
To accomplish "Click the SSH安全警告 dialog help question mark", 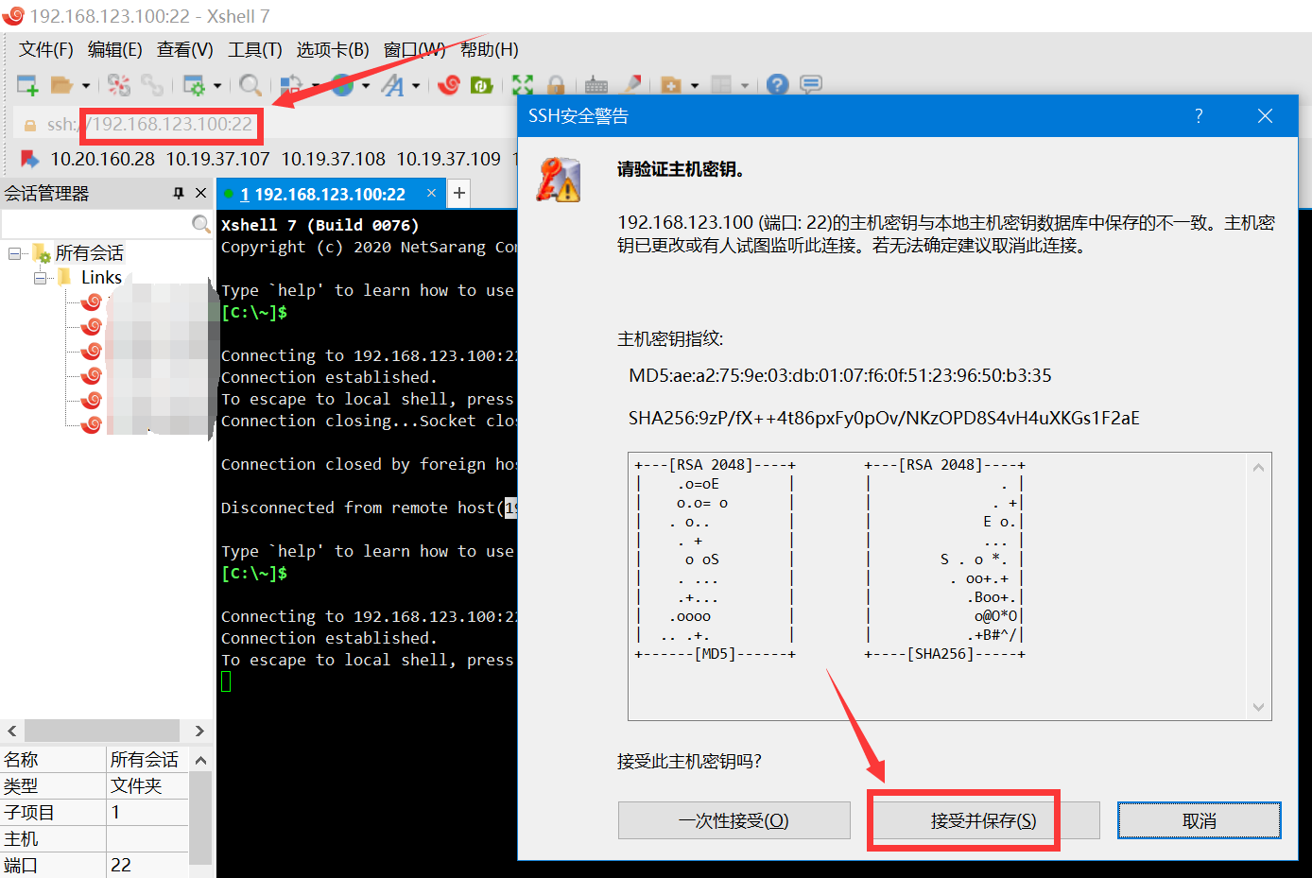I will tap(1199, 115).
